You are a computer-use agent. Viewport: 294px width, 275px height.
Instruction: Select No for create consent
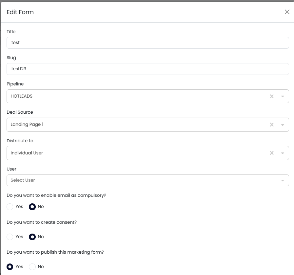tap(32, 237)
